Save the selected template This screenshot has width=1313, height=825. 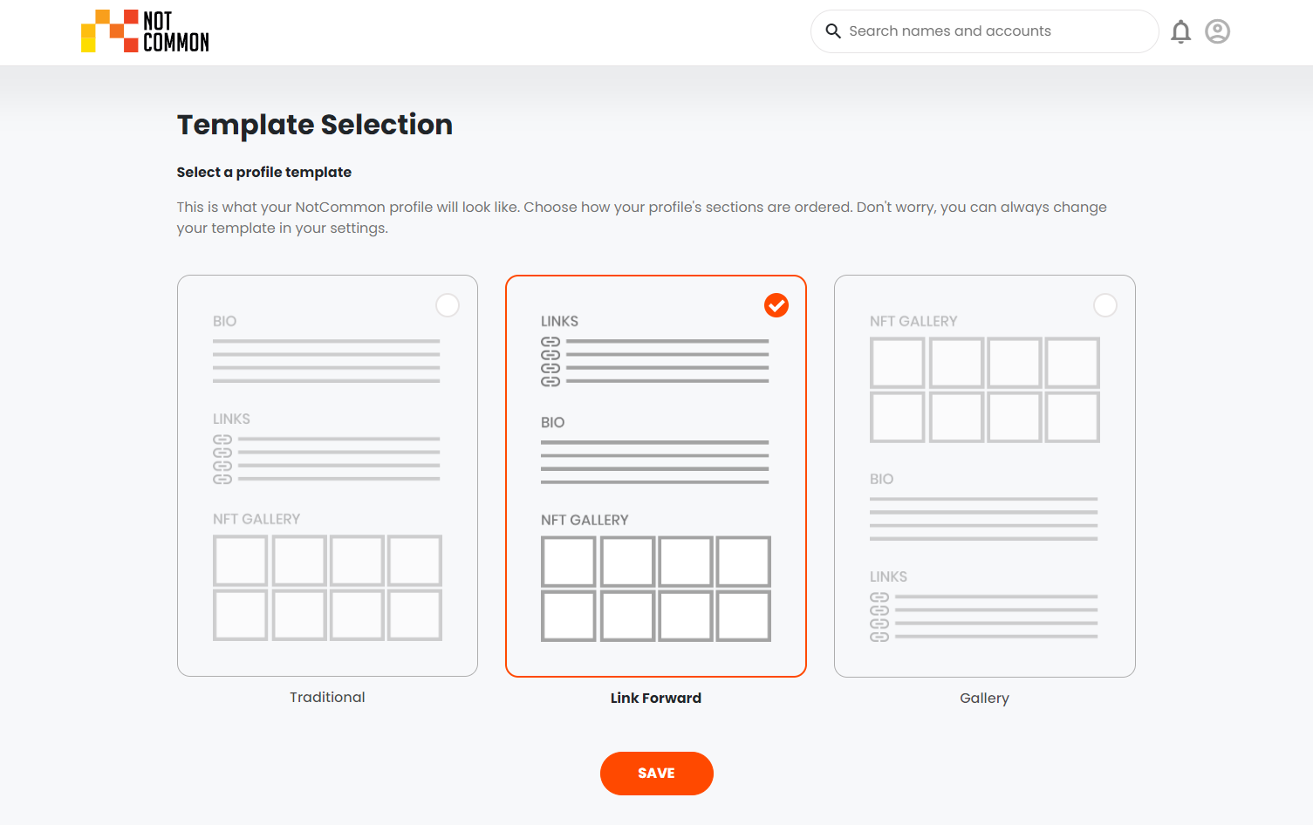[656, 774]
